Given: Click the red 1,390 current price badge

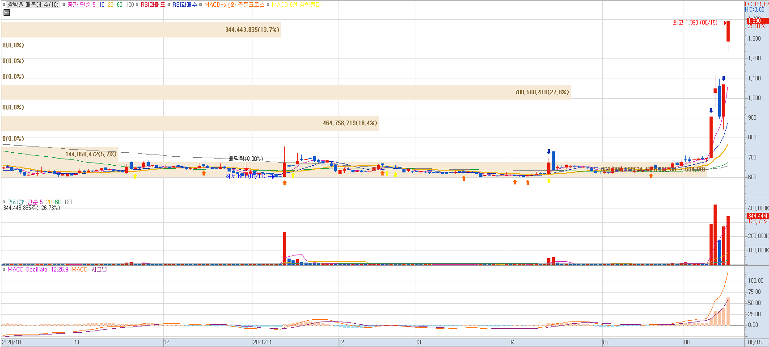Looking at the screenshot, I should [x=757, y=21].
